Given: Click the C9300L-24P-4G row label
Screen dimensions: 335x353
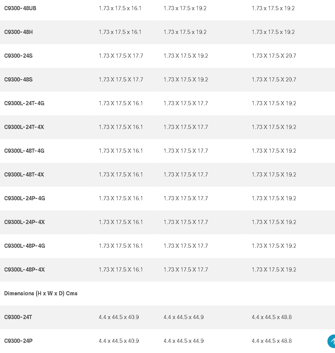Looking at the screenshot, I should 24,198.
